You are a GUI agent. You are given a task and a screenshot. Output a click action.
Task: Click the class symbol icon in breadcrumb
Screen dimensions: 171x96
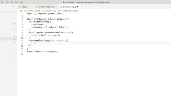pyautogui.click(x=43, y=11)
